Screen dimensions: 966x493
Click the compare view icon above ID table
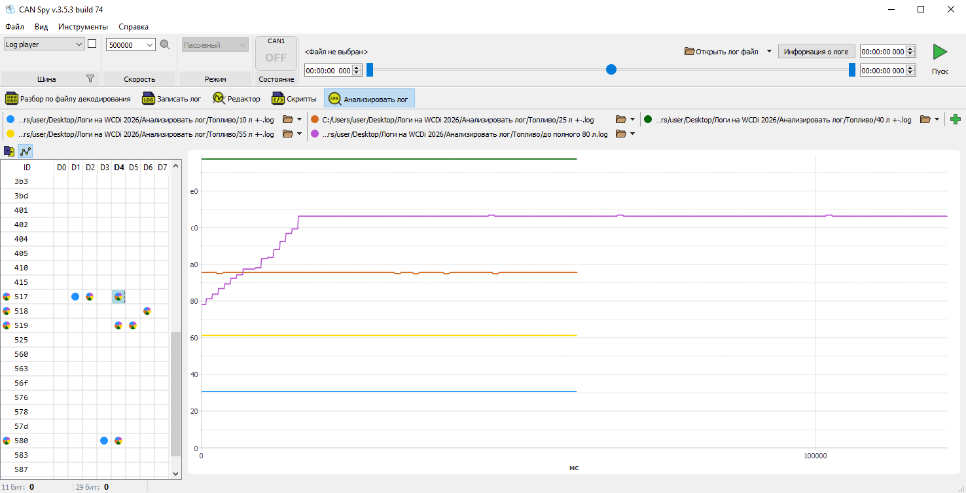coord(10,151)
